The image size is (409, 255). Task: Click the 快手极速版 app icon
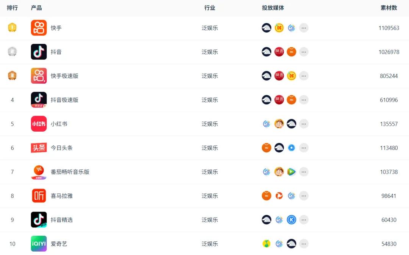click(39, 76)
